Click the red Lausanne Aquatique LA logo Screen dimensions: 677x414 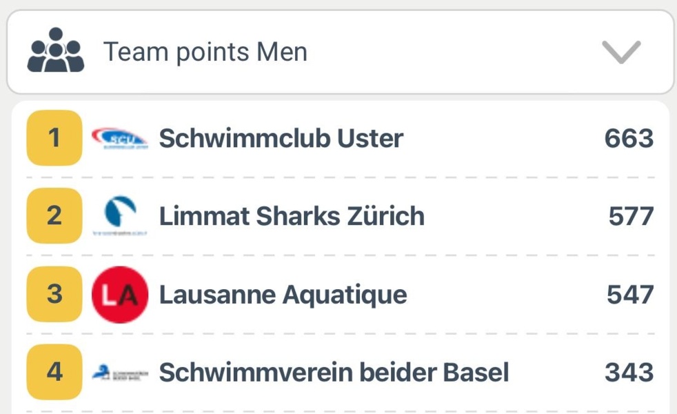120,295
